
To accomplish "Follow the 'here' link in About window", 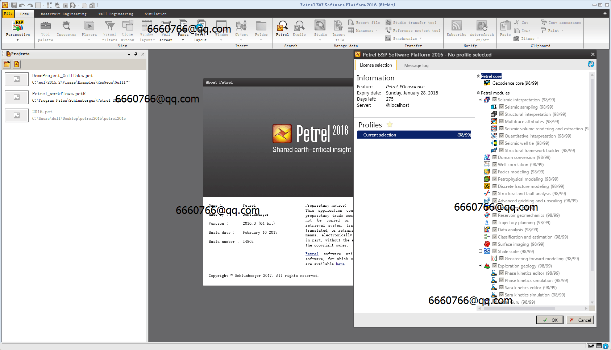I will pyautogui.click(x=340, y=264).
